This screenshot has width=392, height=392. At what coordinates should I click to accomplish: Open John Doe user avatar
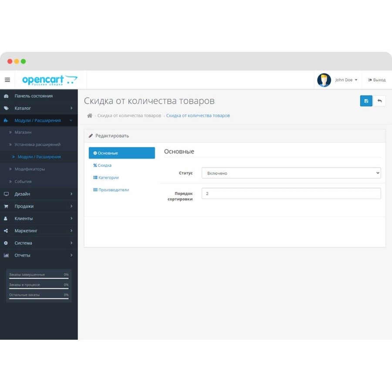(324, 80)
